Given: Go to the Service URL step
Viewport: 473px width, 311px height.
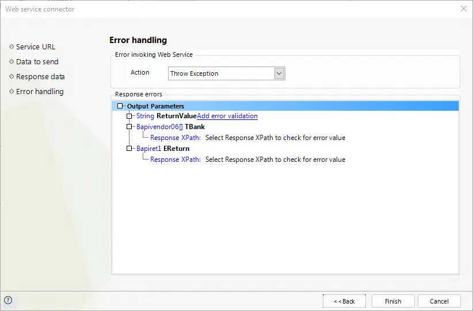Looking at the screenshot, I should [36, 46].
